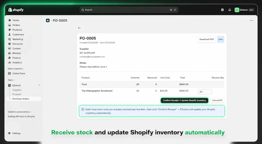The image size is (262, 144).
Task: Click the EZstock app icon in breadcrumb
Action: (x=48, y=20)
